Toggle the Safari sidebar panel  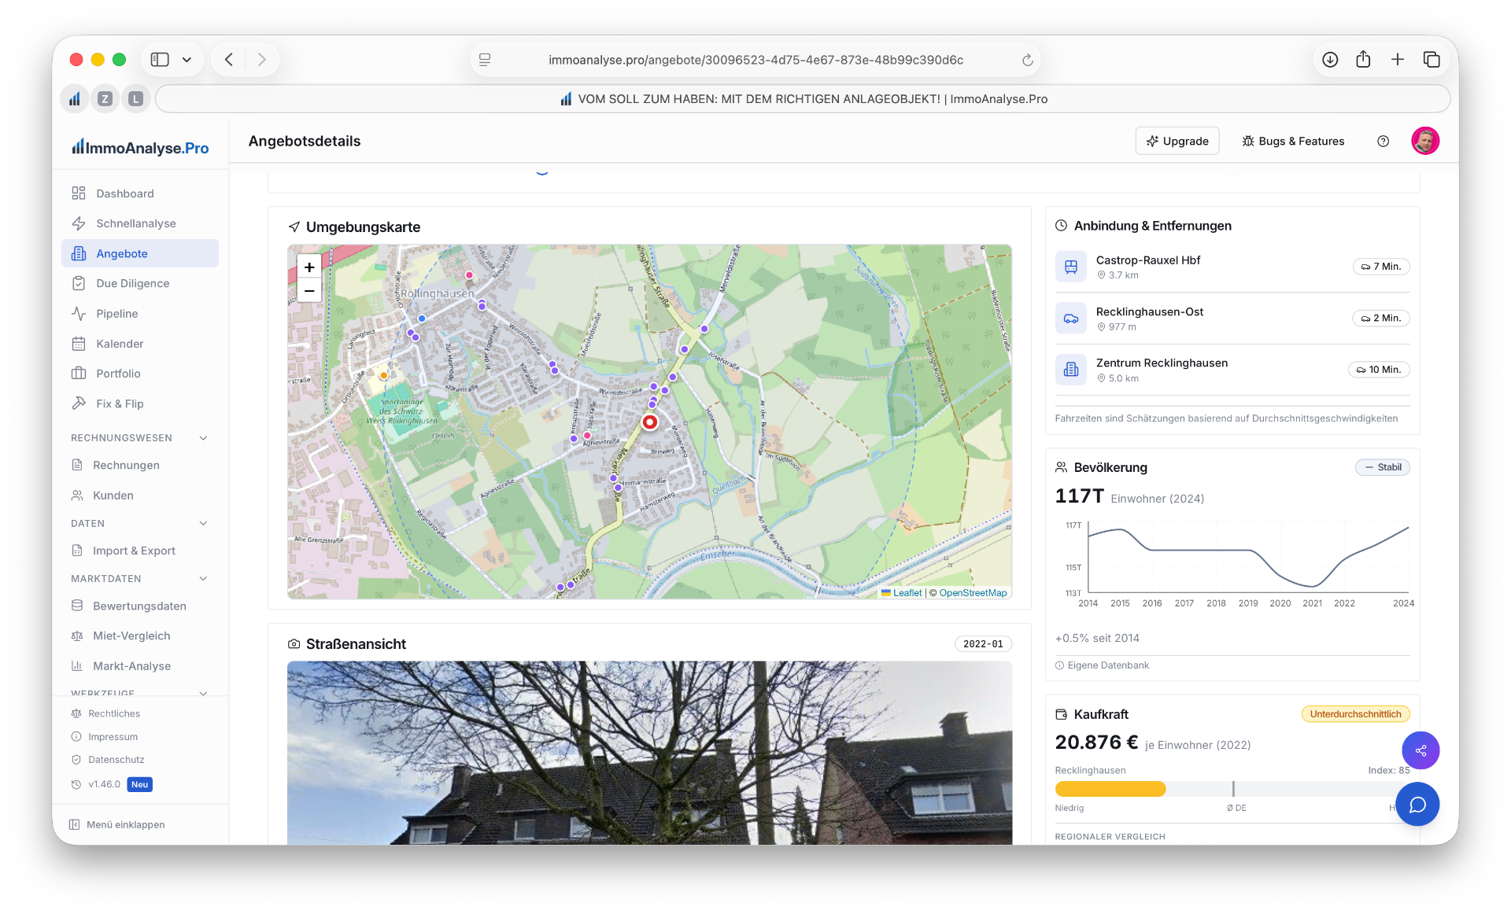(160, 60)
